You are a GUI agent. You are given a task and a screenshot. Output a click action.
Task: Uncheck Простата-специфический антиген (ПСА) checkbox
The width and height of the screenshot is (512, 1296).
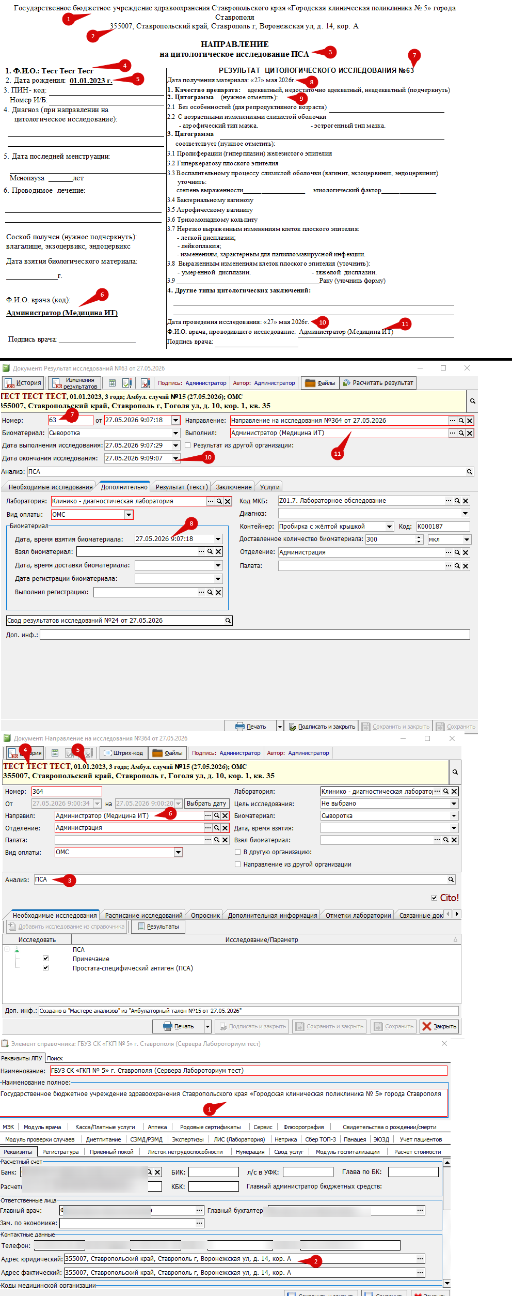click(x=45, y=967)
